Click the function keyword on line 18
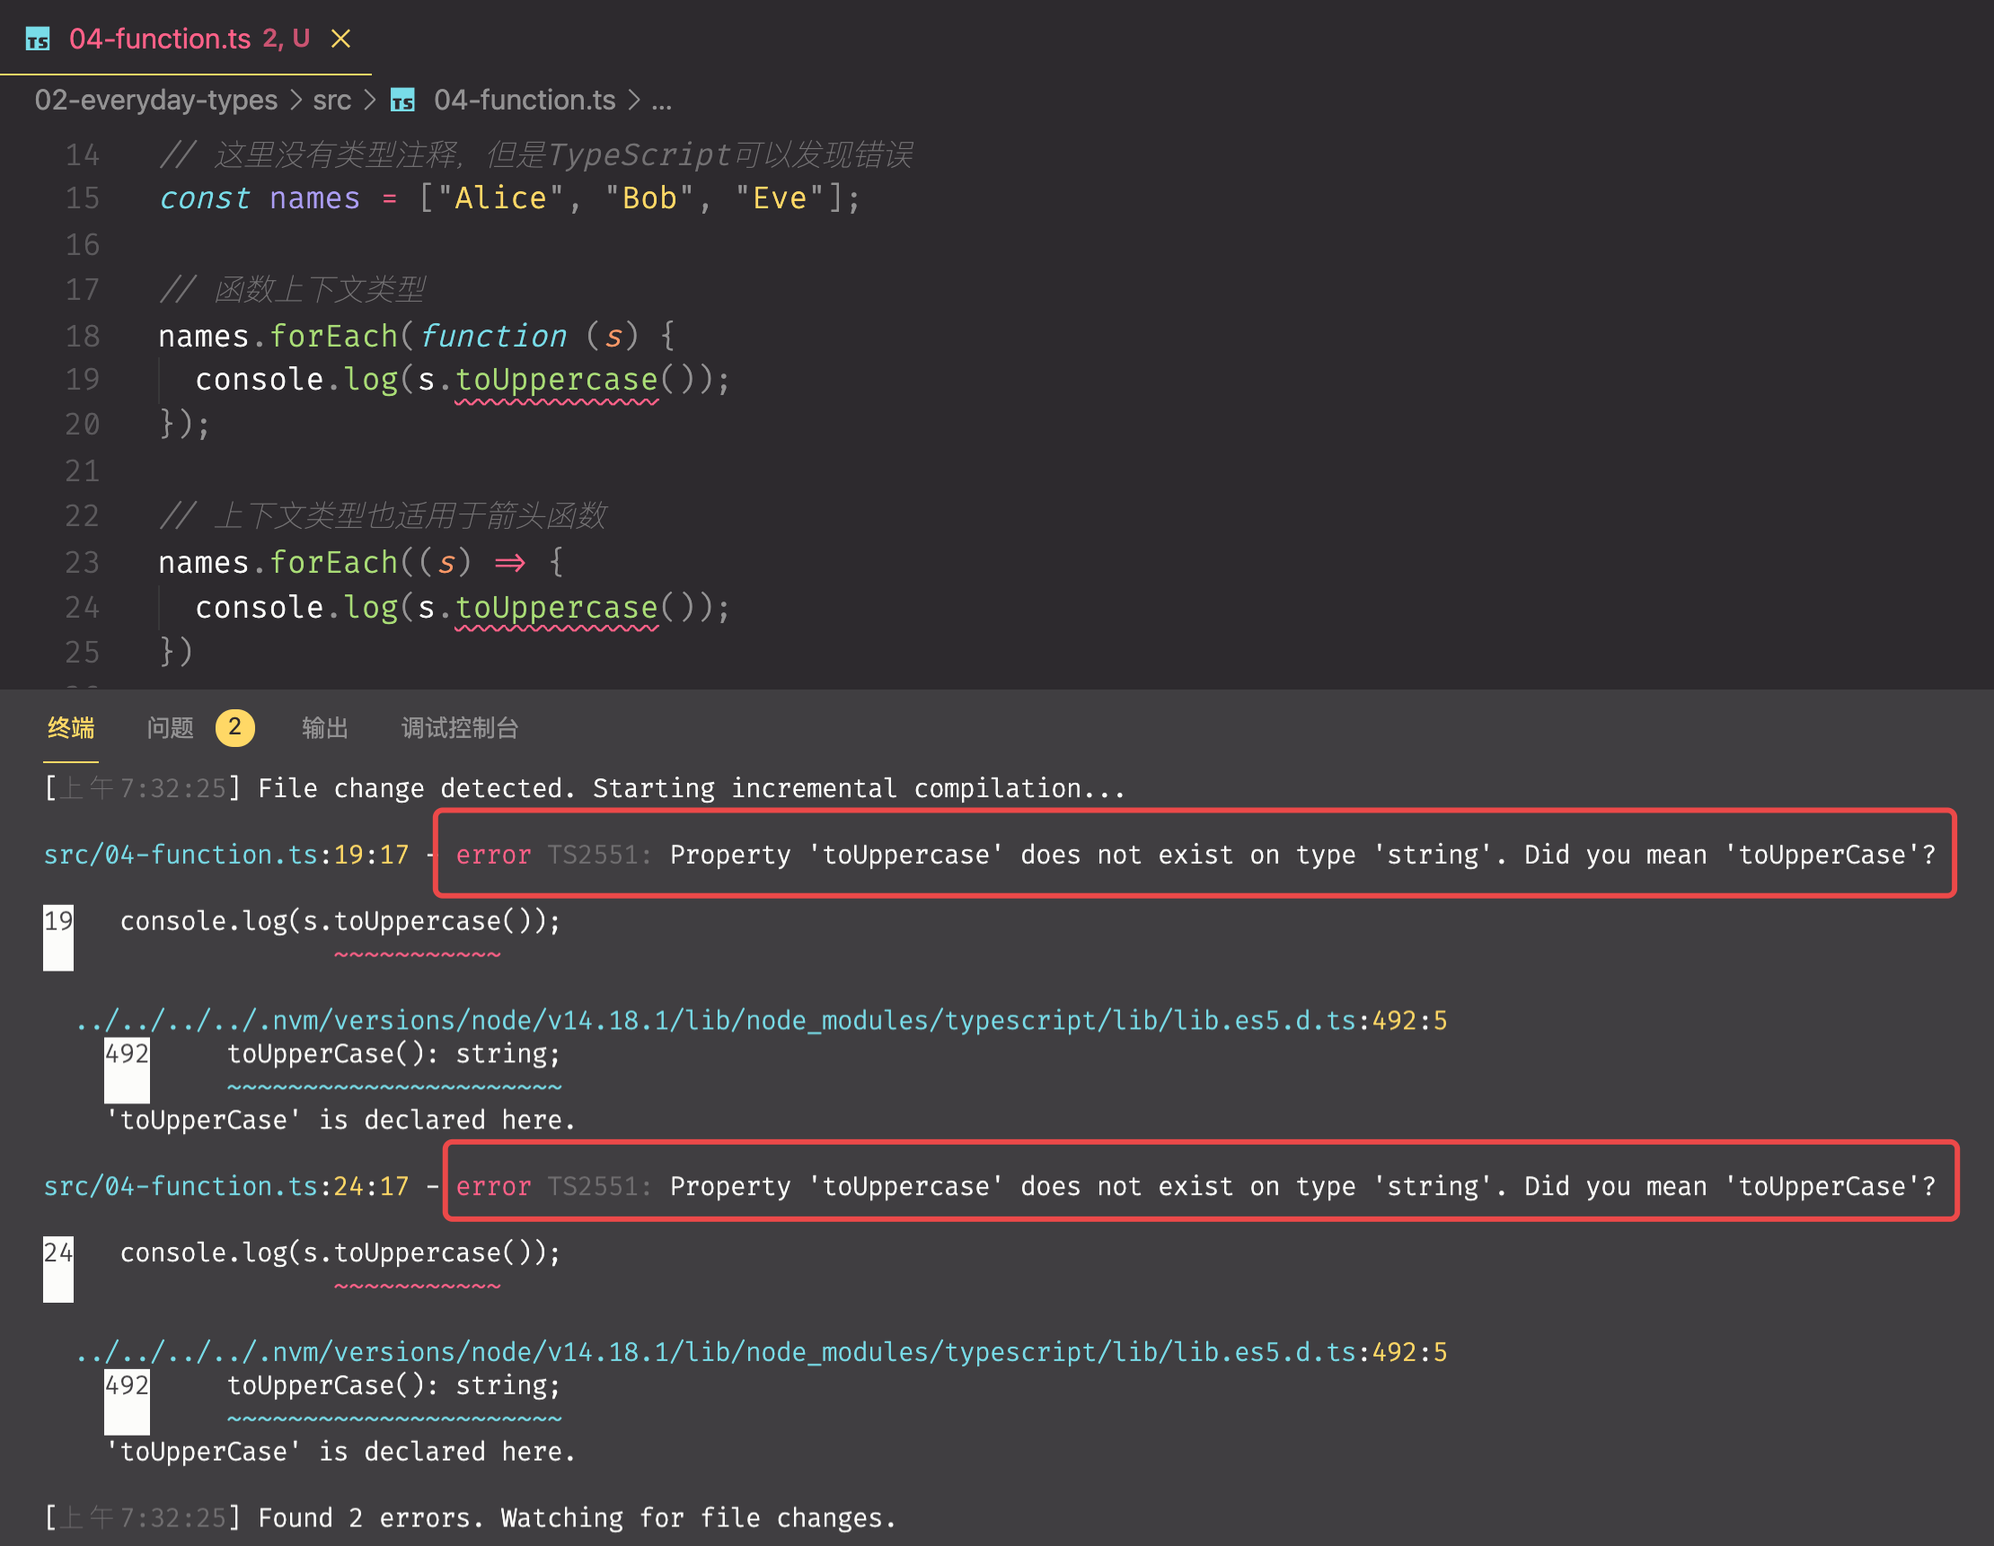 [493, 336]
